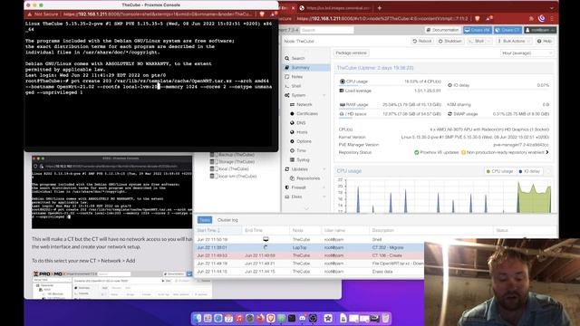Click the Shutdown button
The width and height of the screenshot is (580, 326).
[449, 41]
